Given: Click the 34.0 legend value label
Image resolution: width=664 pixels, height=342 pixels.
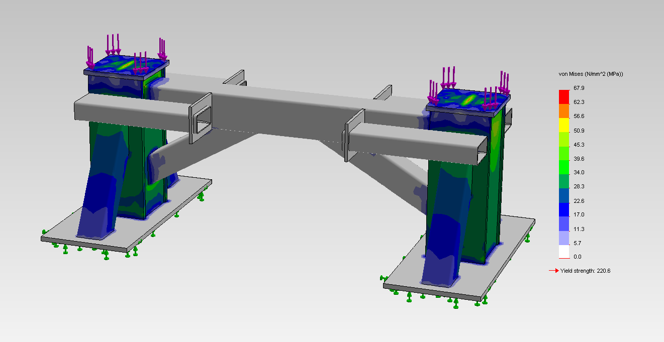Looking at the screenshot, I should [579, 172].
